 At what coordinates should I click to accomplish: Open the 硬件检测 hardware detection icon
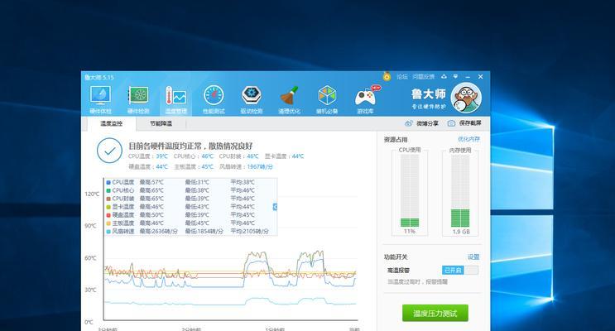[138, 99]
